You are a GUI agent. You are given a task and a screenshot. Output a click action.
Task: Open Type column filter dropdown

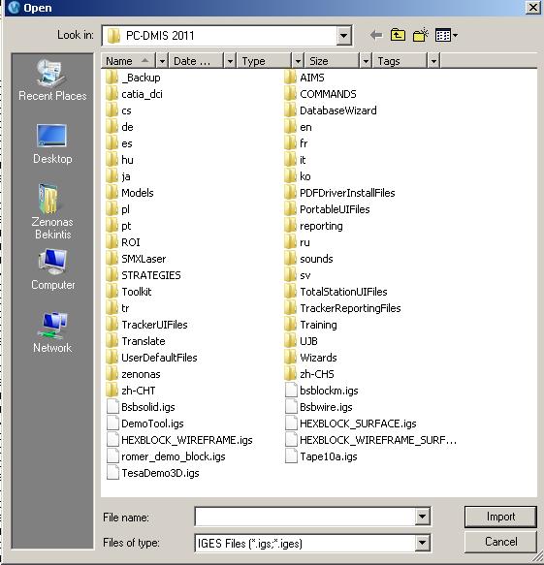click(x=298, y=61)
